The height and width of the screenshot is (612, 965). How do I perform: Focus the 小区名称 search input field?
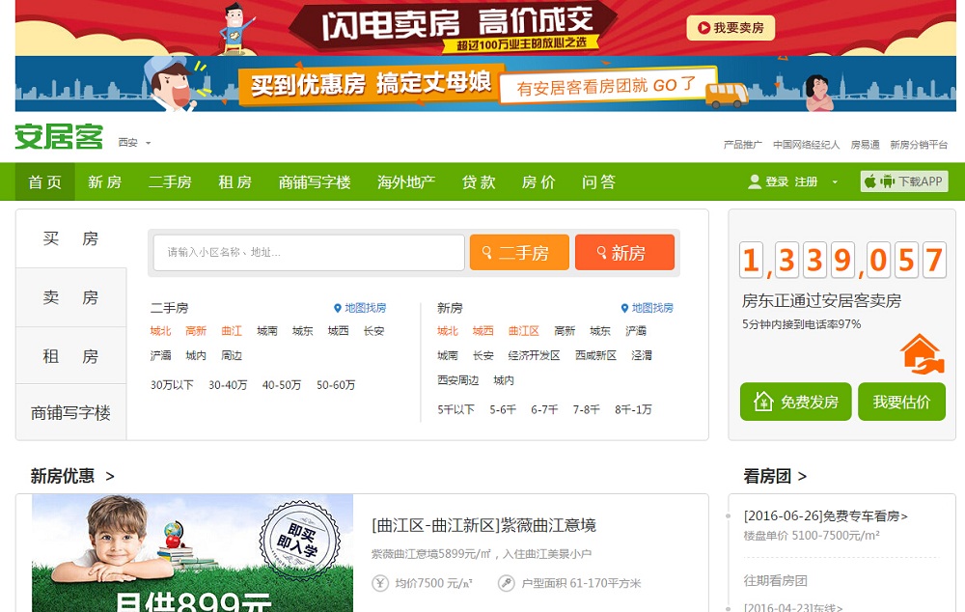tap(309, 253)
